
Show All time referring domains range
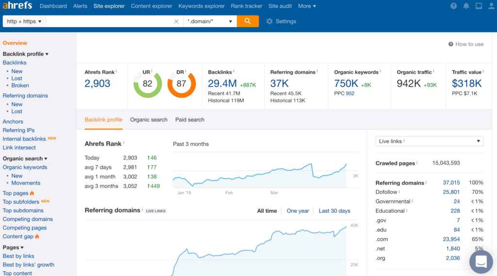[267, 211]
